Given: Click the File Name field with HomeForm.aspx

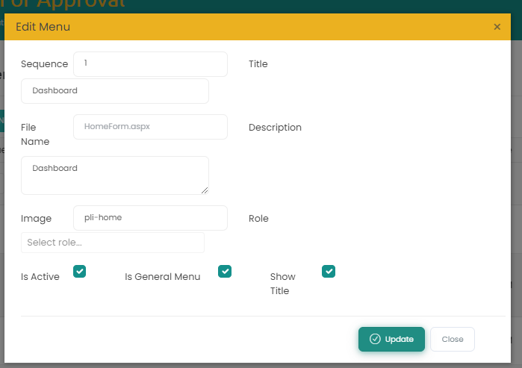Looking at the screenshot, I should (x=150, y=127).
